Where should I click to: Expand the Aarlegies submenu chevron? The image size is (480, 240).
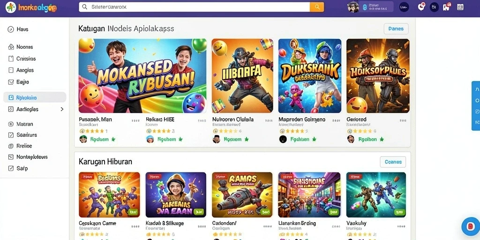[62, 109]
